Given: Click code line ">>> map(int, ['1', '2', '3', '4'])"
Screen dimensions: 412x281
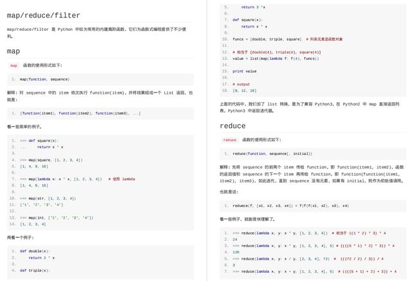Looking at the screenshot, I should 57,218.
